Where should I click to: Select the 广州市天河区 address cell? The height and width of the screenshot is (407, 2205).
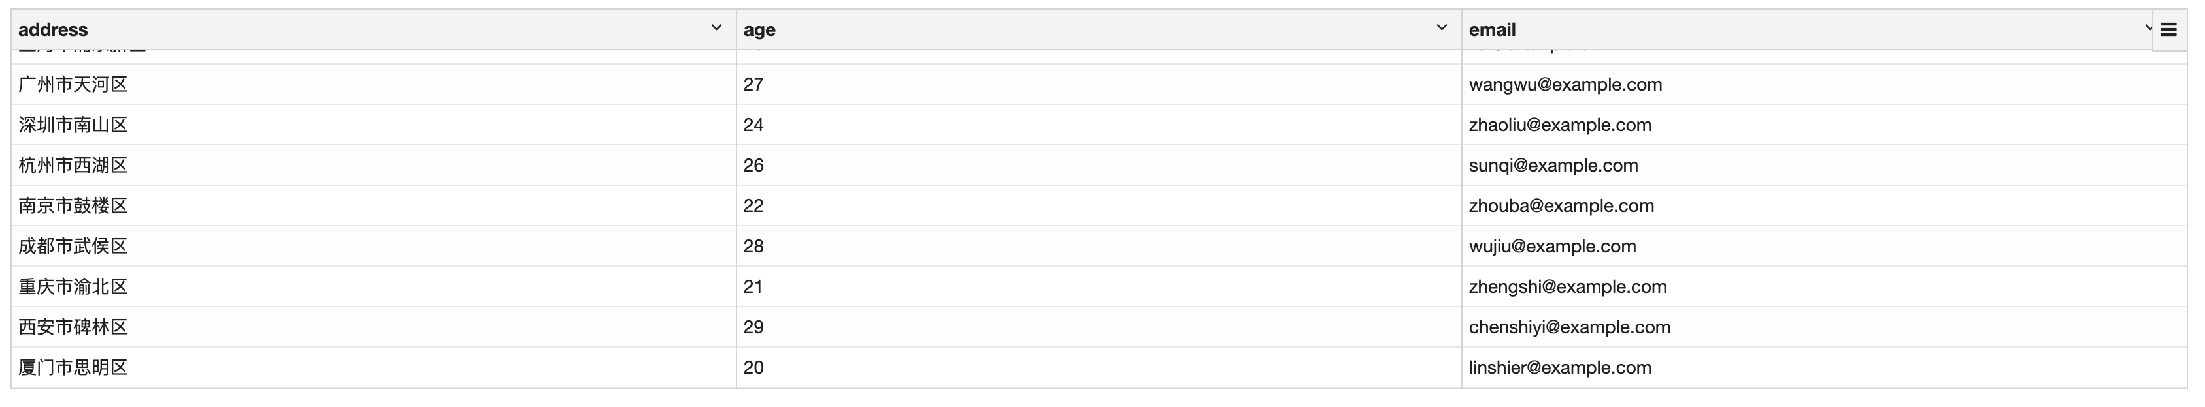tap(74, 85)
